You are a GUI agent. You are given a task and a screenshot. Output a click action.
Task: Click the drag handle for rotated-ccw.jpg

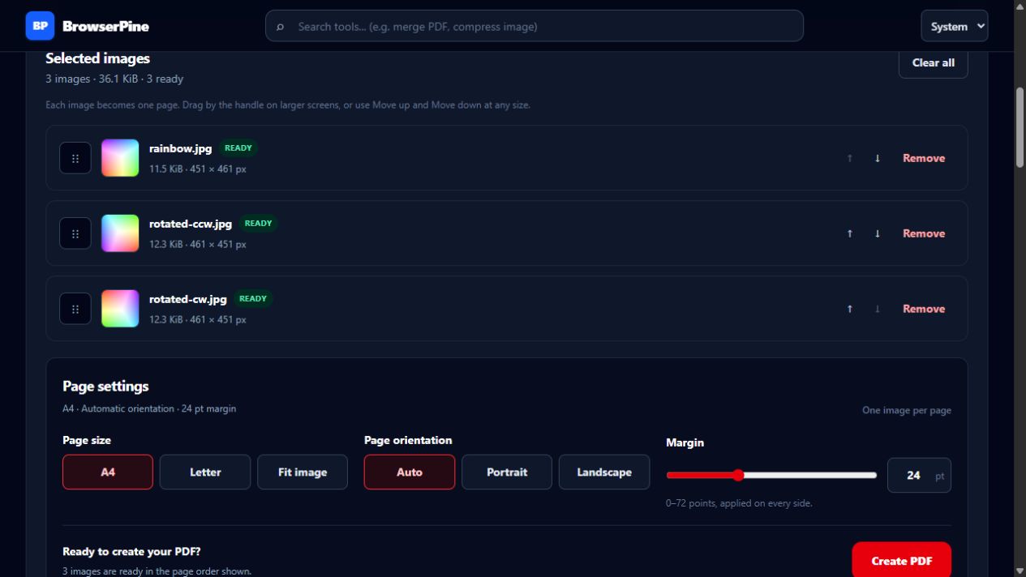pyautogui.click(x=75, y=233)
